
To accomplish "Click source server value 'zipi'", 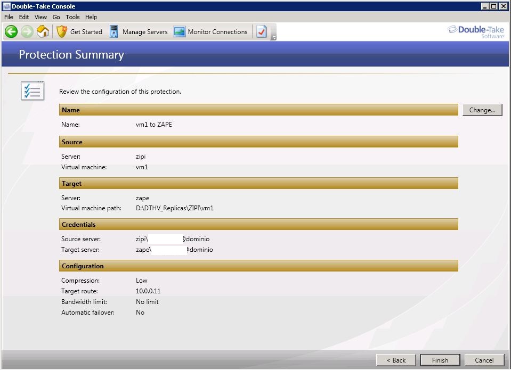I will point(141,157).
